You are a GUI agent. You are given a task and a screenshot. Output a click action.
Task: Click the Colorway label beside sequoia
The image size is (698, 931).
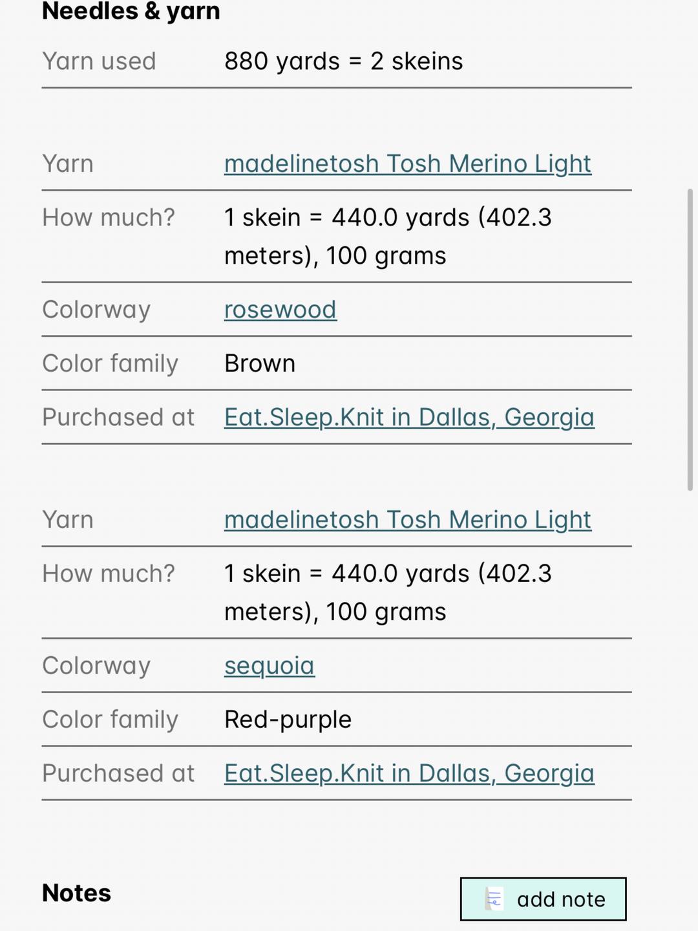(96, 666)
